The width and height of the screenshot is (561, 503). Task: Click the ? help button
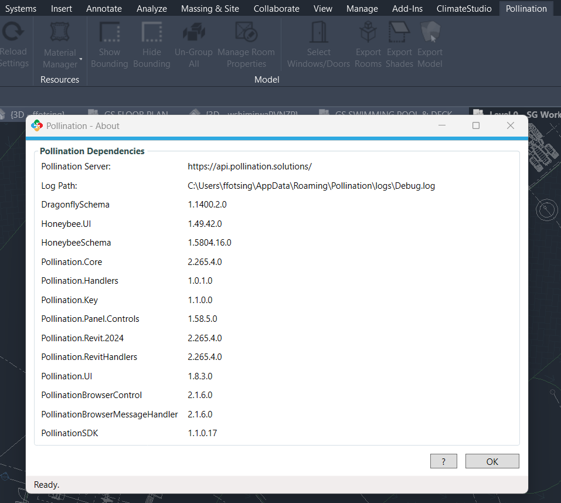pyautogui.click(x=444, y=461)
